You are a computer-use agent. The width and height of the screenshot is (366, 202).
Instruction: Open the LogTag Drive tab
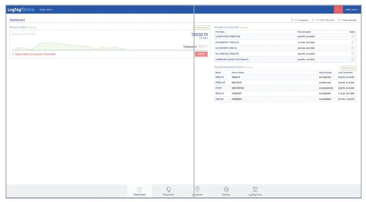pyautogui.click(x=255, y=191)
